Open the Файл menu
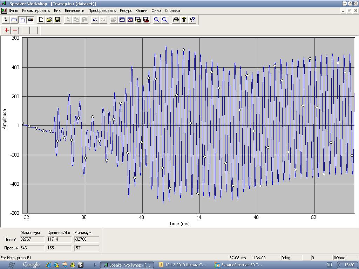This screenshot has height=269, width=359. [13, 11]
